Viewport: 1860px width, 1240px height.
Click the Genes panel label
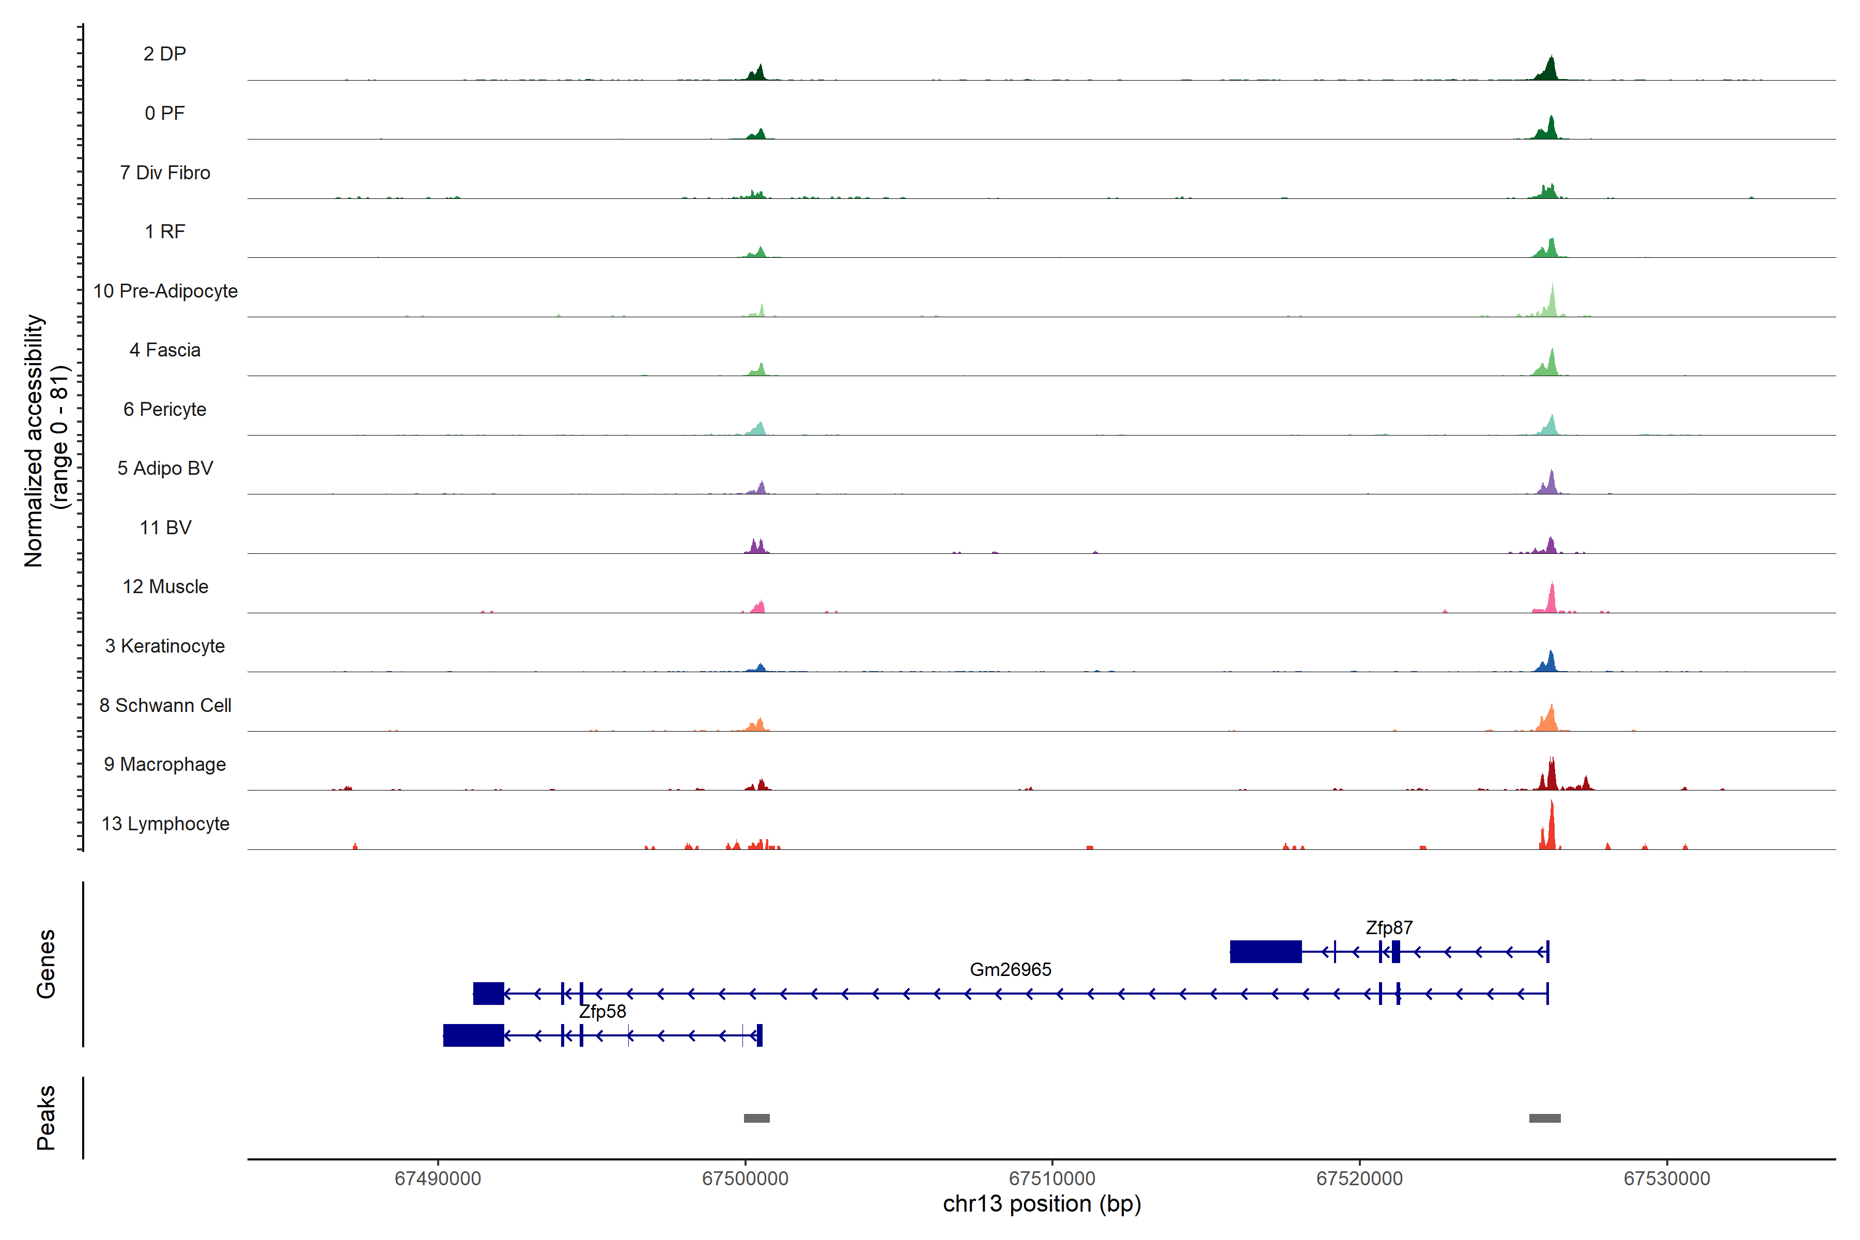(x=46, y=963)
